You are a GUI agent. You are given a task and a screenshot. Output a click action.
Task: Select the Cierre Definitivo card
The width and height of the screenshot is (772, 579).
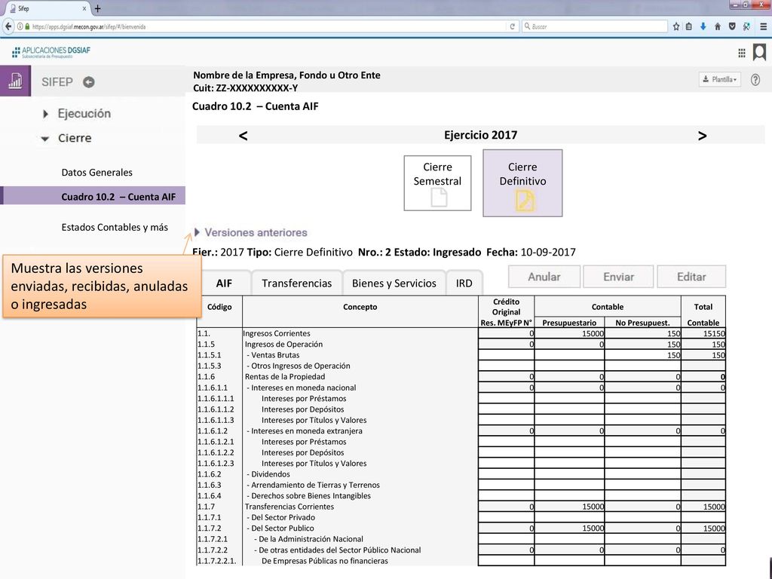pyautogui.click(x=522, y=183)
